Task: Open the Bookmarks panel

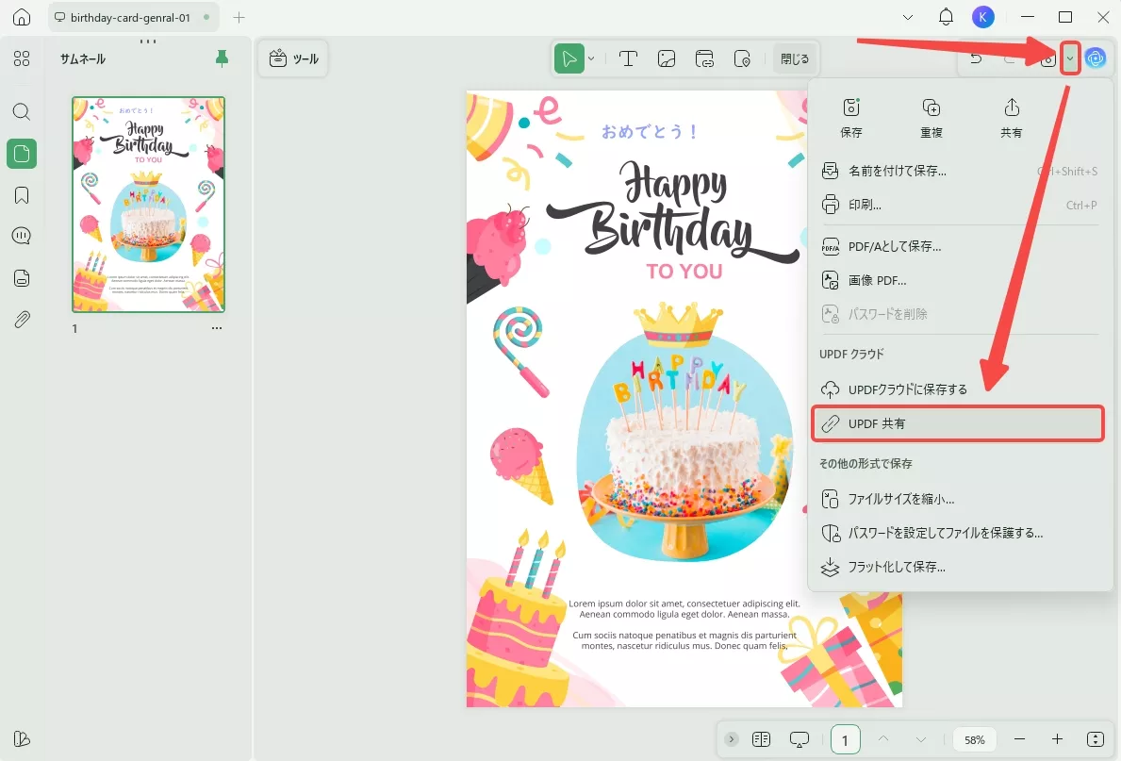Action: [x=21, y=194]
